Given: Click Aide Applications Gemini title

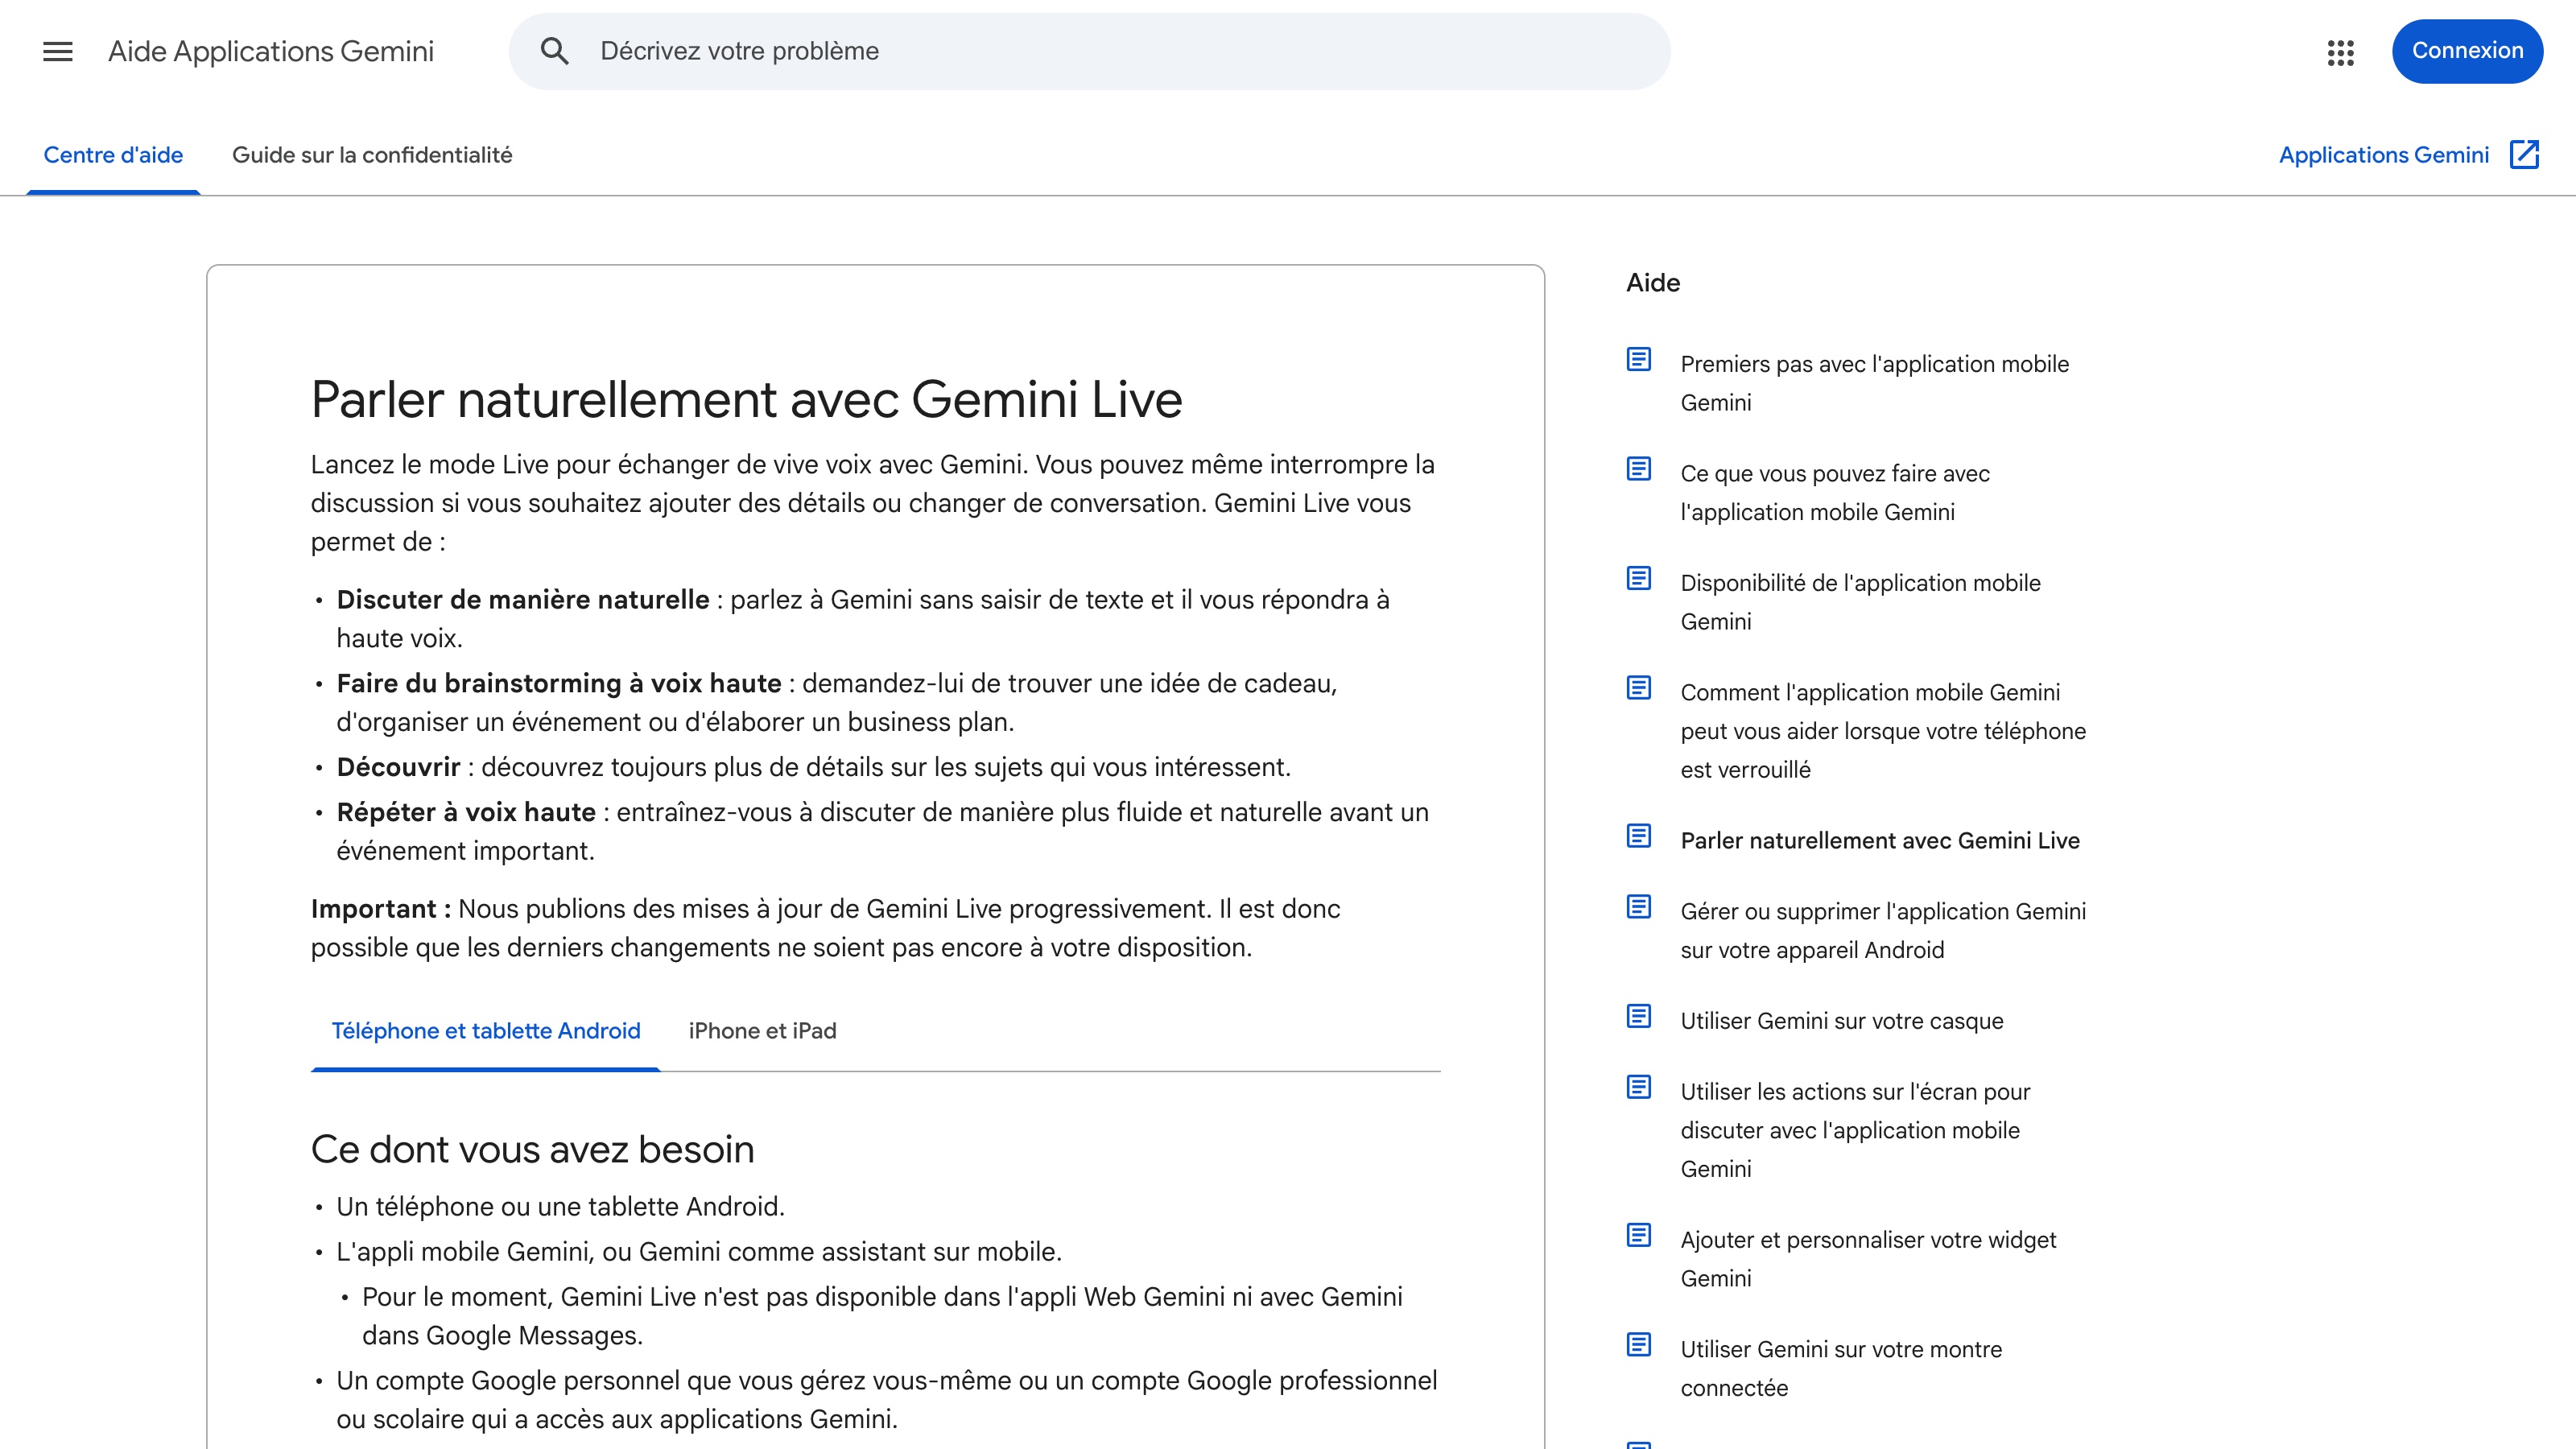Looking at the screenshot, I should pyautogui.click(x=271, y=51).
